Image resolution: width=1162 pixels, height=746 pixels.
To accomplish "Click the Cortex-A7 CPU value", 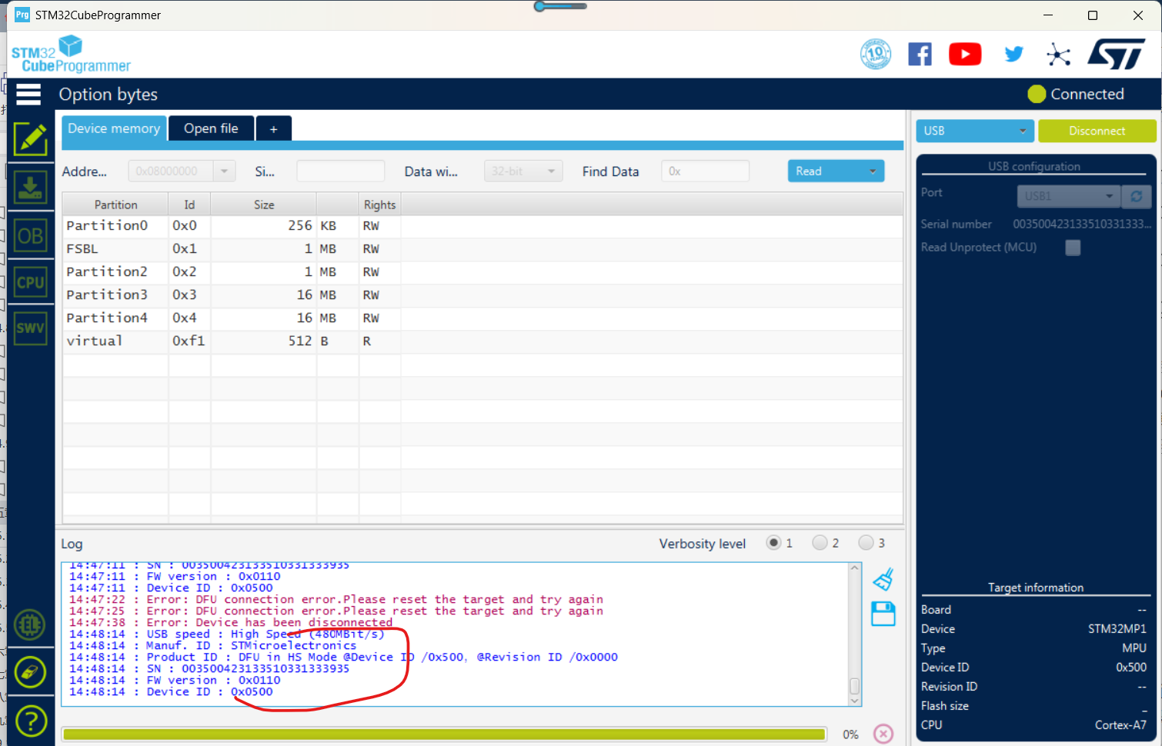I will 1120,724.
